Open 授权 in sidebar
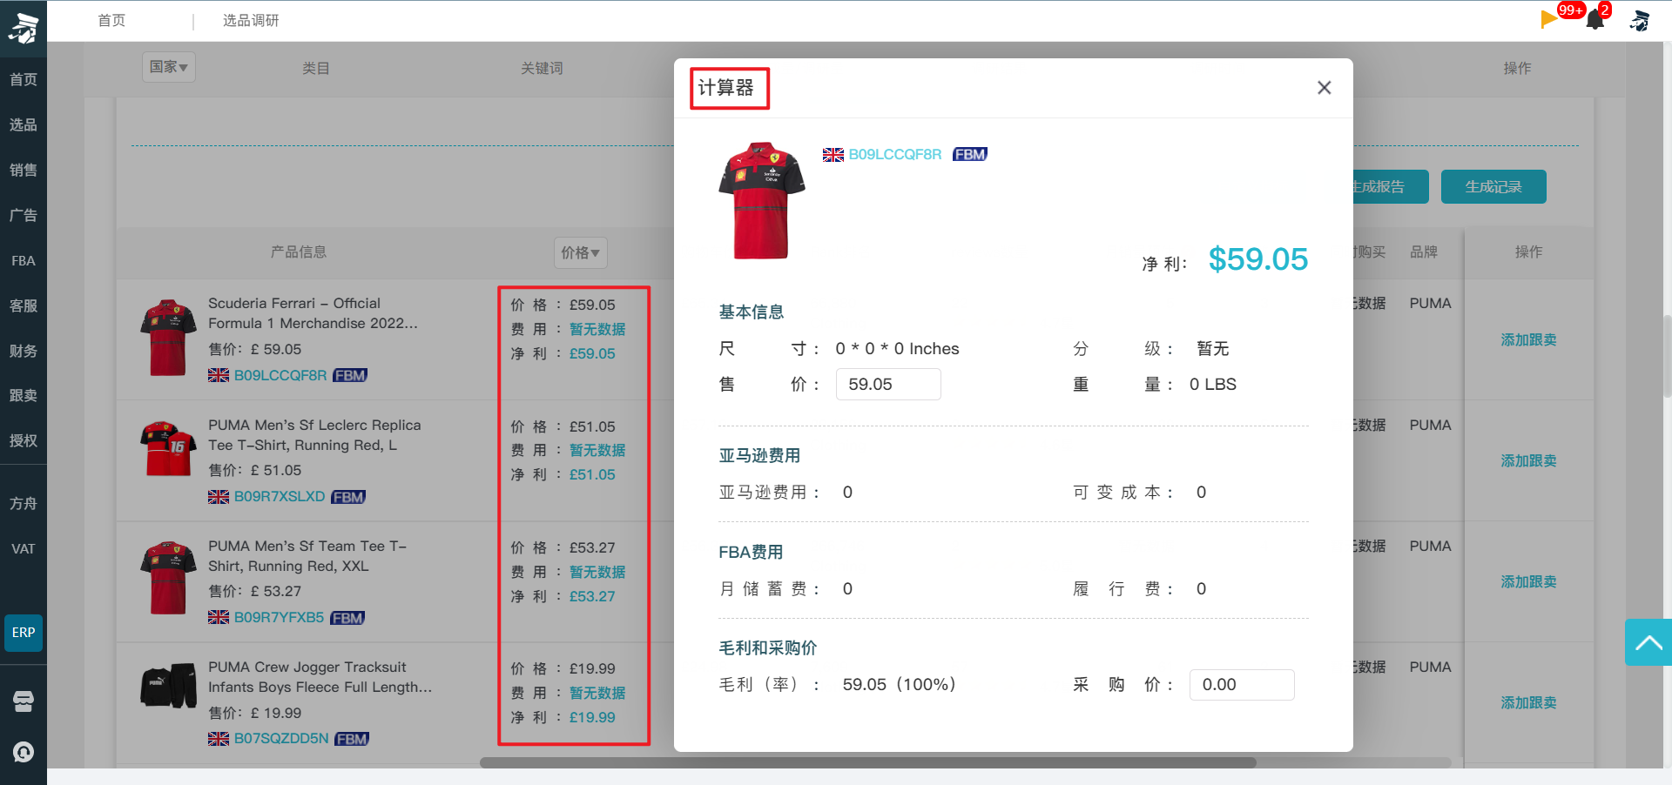Image resolution: width=1672 pixels, height=785 pixels. coord(24,440)
